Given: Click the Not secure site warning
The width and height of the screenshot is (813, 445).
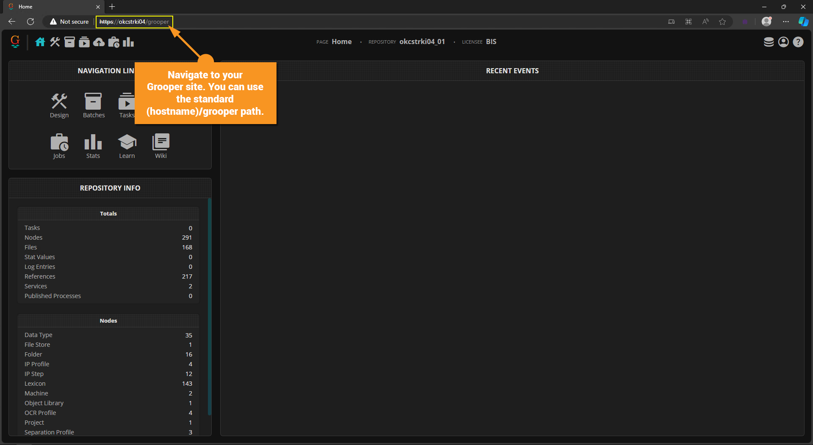Looking at the screenshot, I should 69,22.
